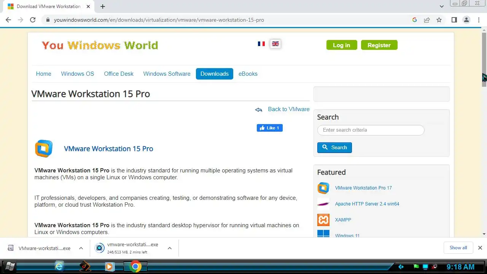
Task: Open the media player taskbar icon
Action: pos(110,266)
